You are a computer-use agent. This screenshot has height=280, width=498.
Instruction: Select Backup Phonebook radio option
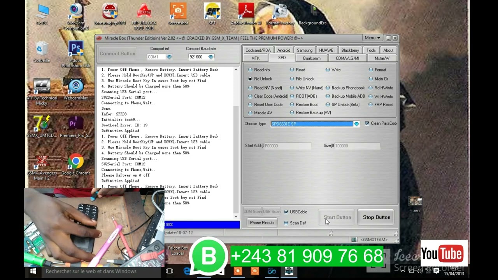(x=345, y=87)
